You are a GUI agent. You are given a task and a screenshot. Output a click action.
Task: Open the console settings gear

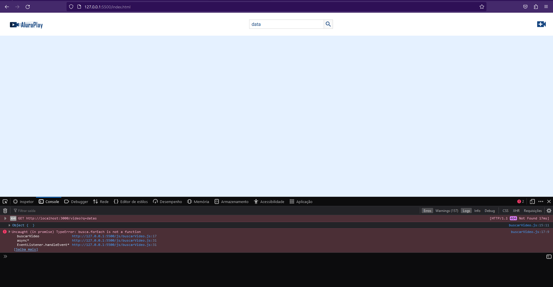549,211
